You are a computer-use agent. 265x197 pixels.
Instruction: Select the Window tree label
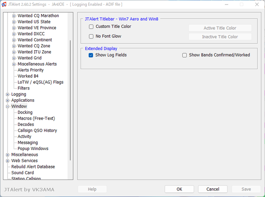point(19,106)
